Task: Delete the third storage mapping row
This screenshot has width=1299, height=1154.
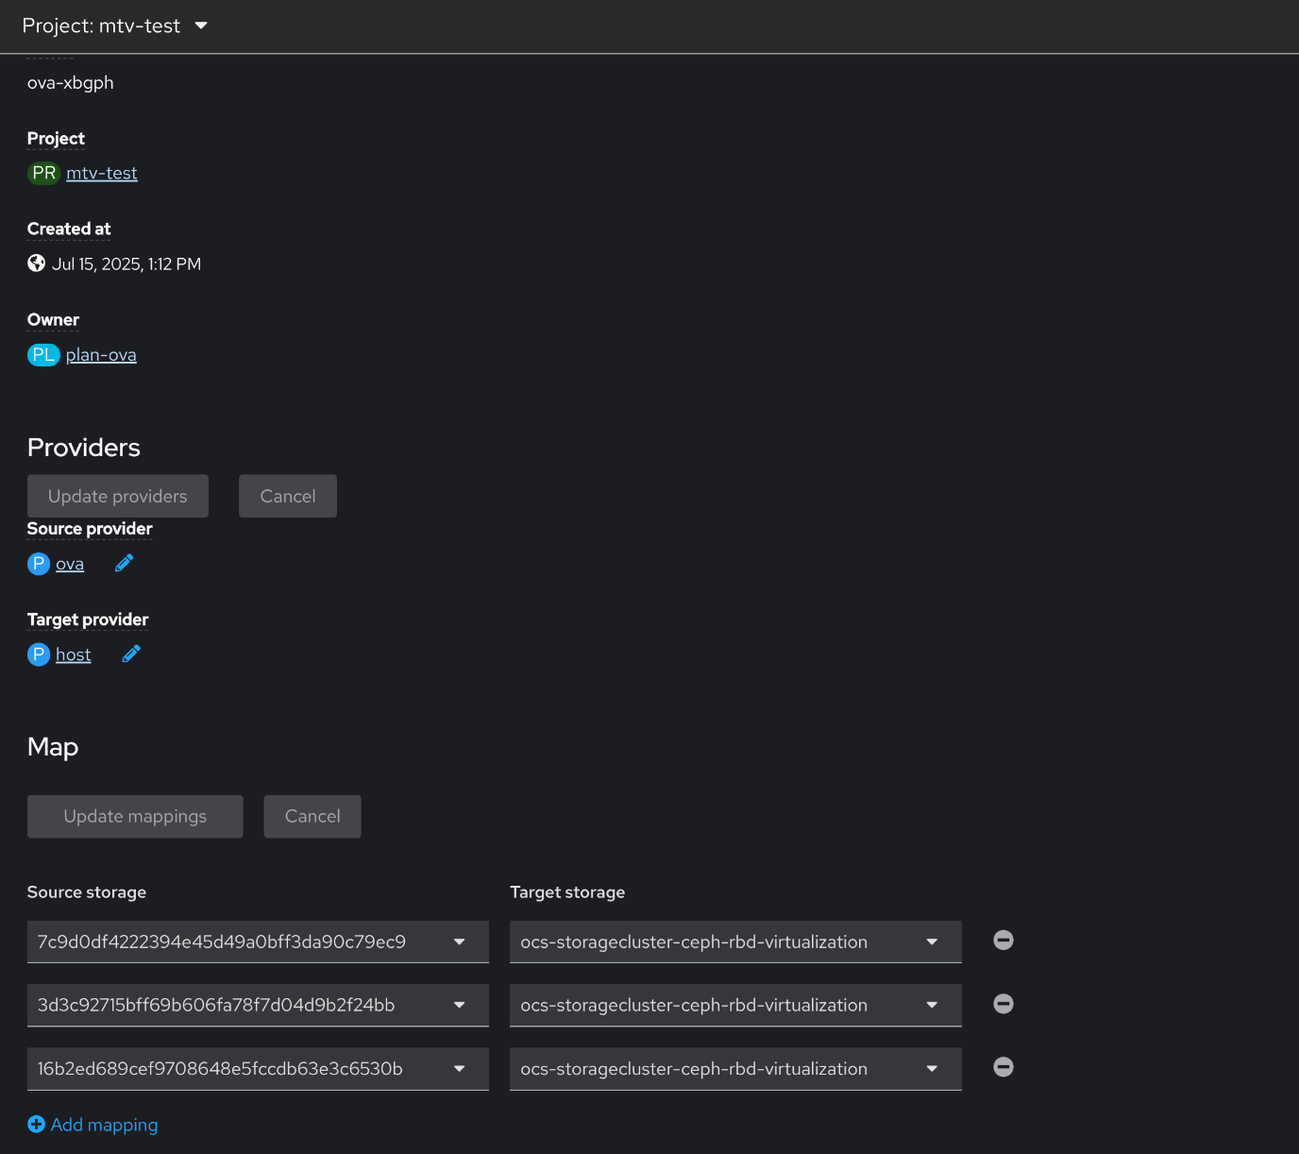Action: [1004, 1067]
